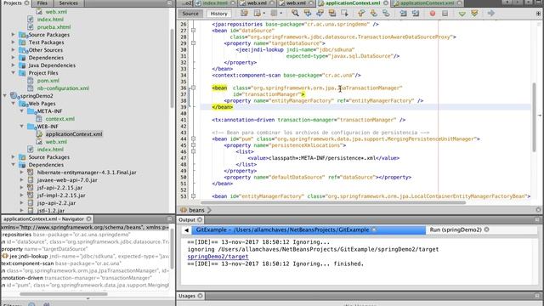Viewport: 544px width, 306px height.
Task: Collapse the WEB-INF folder
Action: (21, 127)
